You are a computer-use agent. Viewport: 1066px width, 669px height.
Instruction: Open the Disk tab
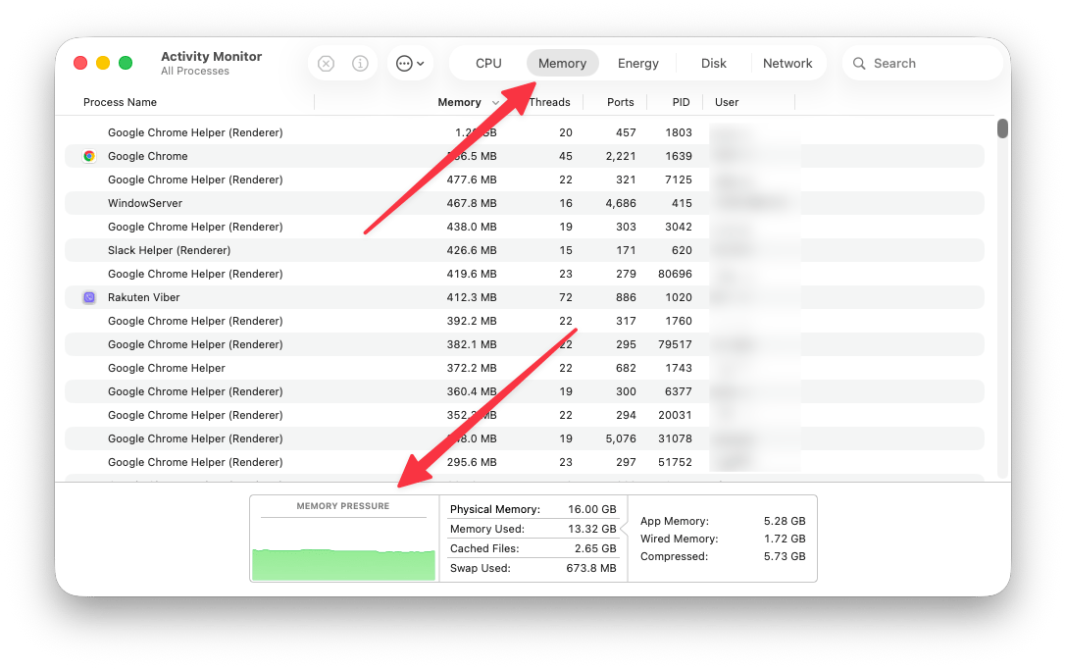tap(713, 63)
